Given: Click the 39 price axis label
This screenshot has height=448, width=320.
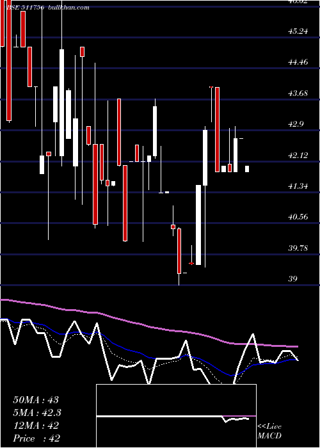Looking at the screenshot, I should click(x=293, y=279).
